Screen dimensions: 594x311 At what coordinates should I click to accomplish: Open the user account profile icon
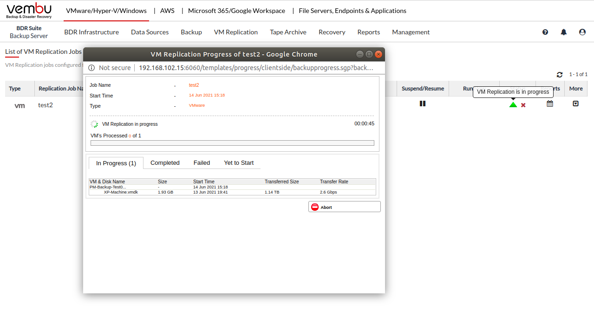pos(582,32)
